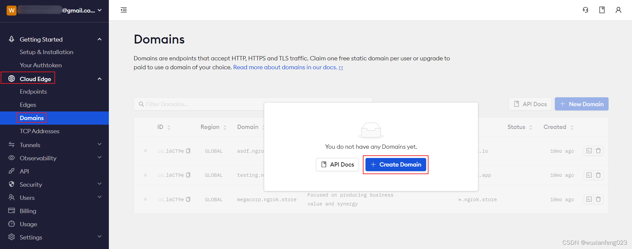
Task: Delete the megacorp.ngrok.store domain
Action: coord(598,199)
